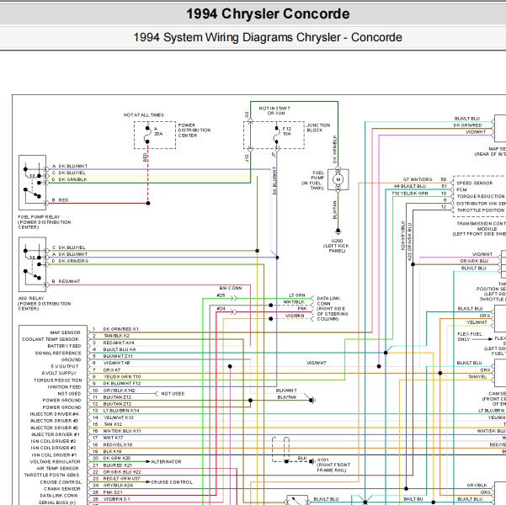
Task: Click the '5 V OUTPUT' pin label
Action: pyautogui.click(x=65, y=367)
